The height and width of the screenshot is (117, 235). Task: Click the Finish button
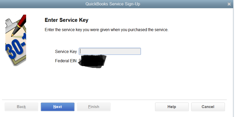pos(94,107)
